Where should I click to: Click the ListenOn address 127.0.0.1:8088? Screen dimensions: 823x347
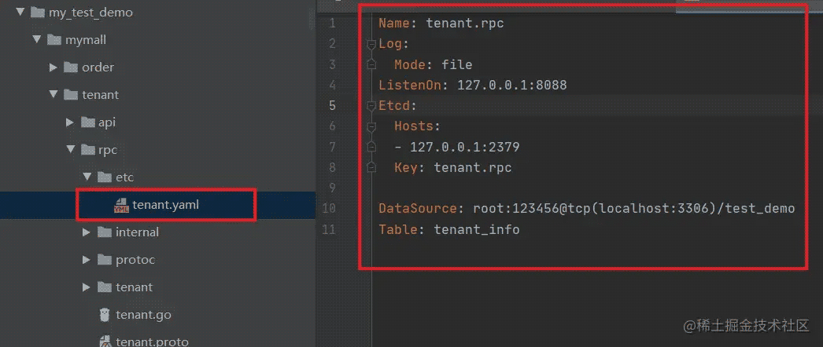click(511, 85)
